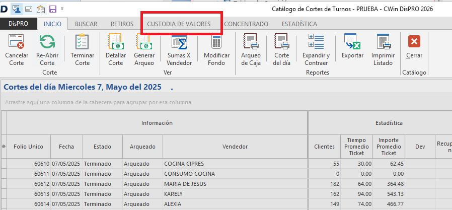Viewport: 452px width, 210px height.
Task: Click the Dev column header
Action: click(420, 147)
